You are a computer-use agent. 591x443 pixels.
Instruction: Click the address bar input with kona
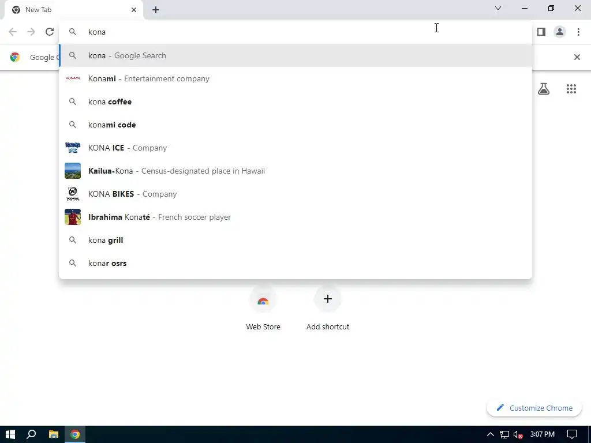pyautogui.click(x=295, y=32)
